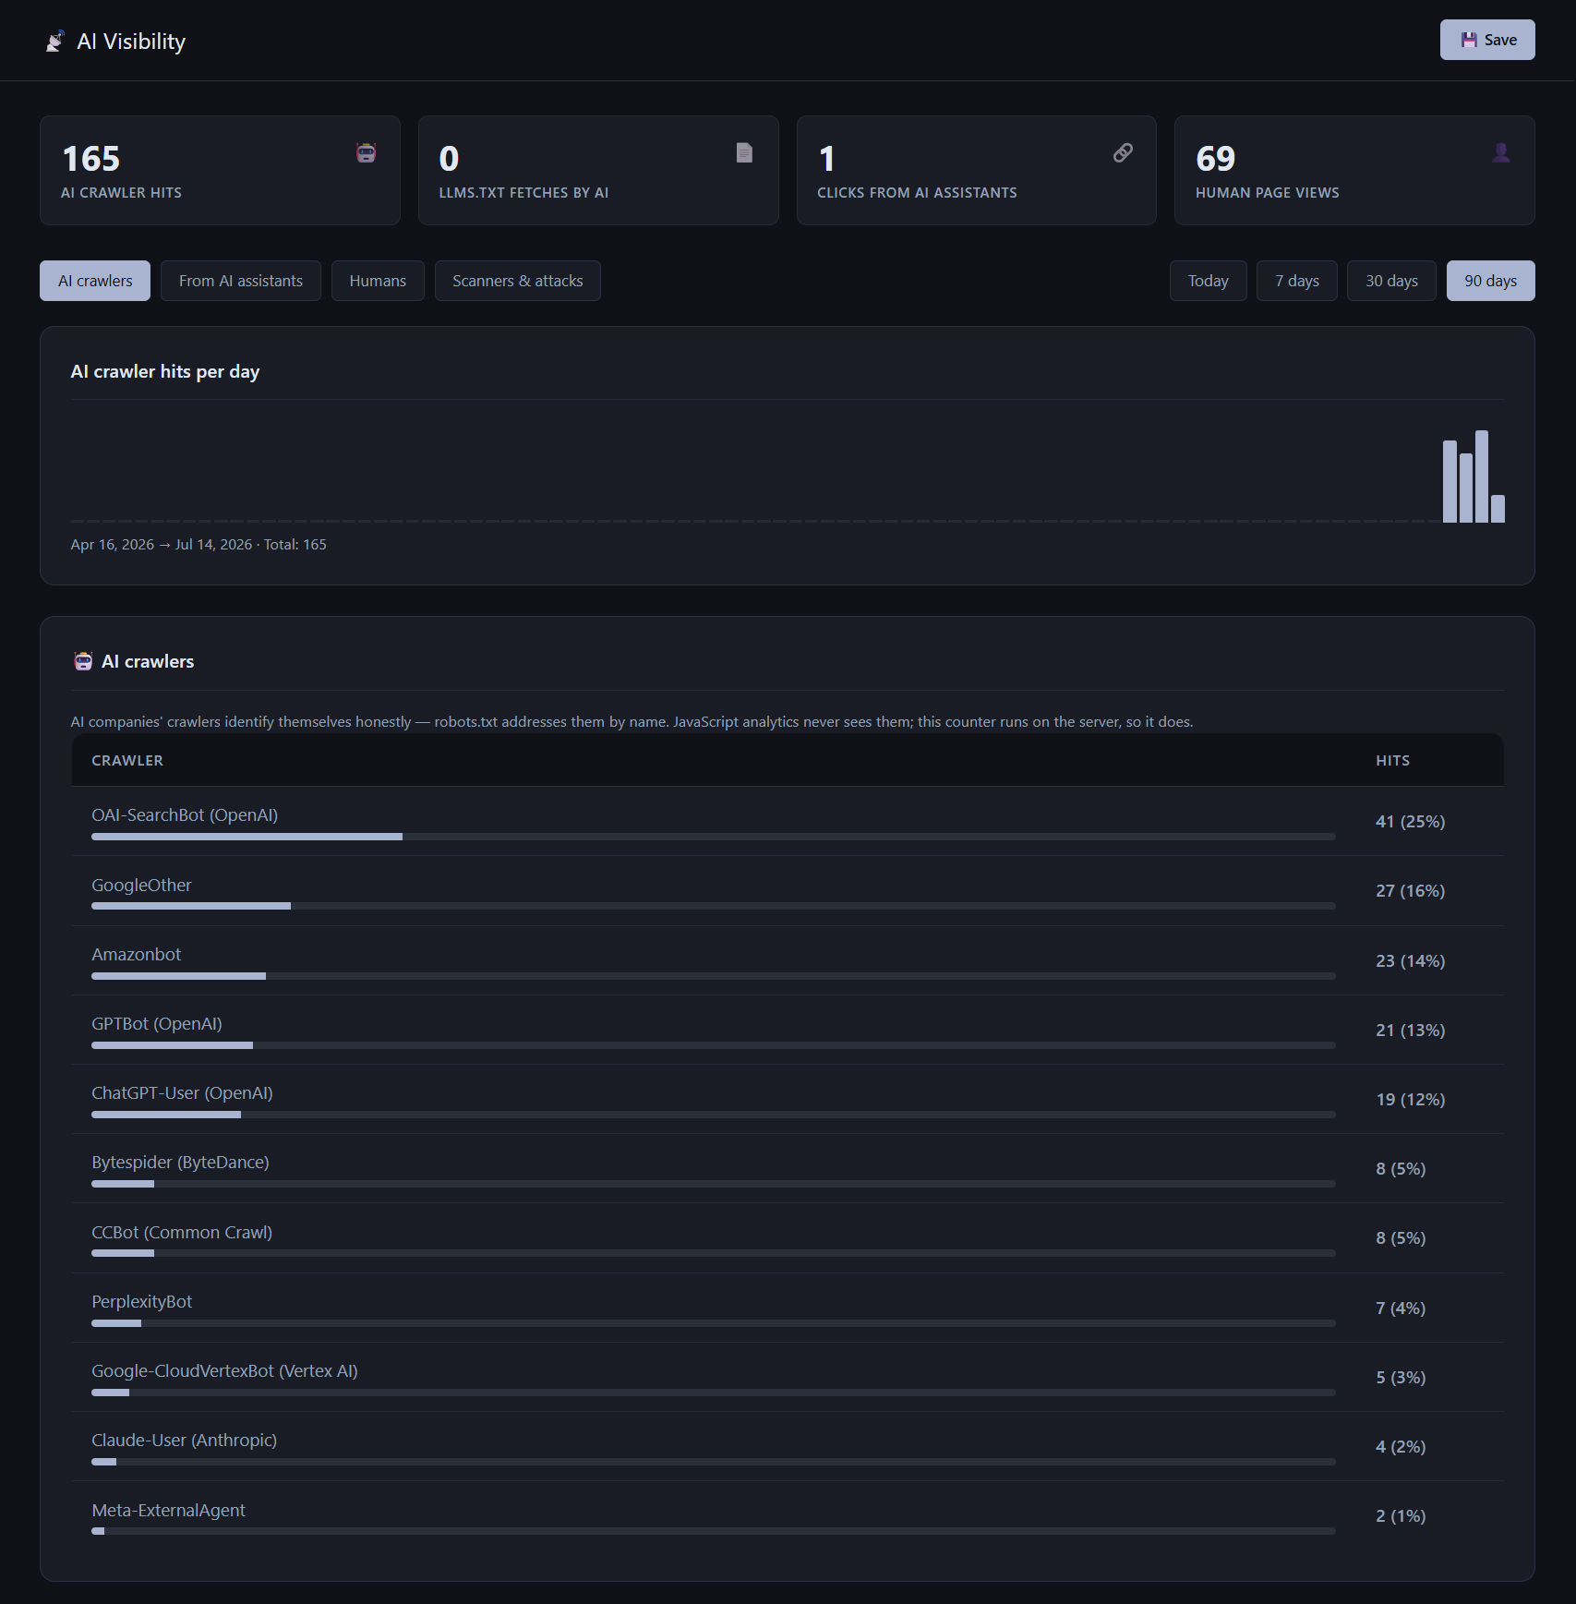The height and width of the screenshot is (1604, 1576).
Task: Select the Meta-ExternalAgent crawler name
Action: pos(168,1511)
